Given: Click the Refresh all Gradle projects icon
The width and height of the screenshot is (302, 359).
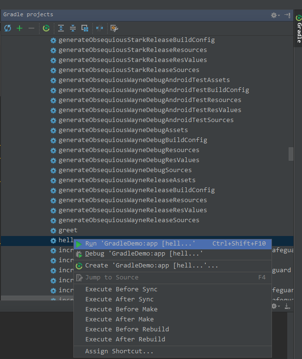Looking at the screenshot, I should coord(8,29).
